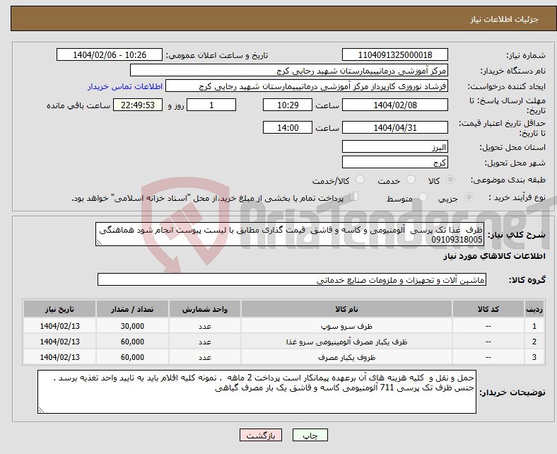Click inside the شرح کلی نیاز text area
This screenshot has height=454, width=557.
point(290,235)
